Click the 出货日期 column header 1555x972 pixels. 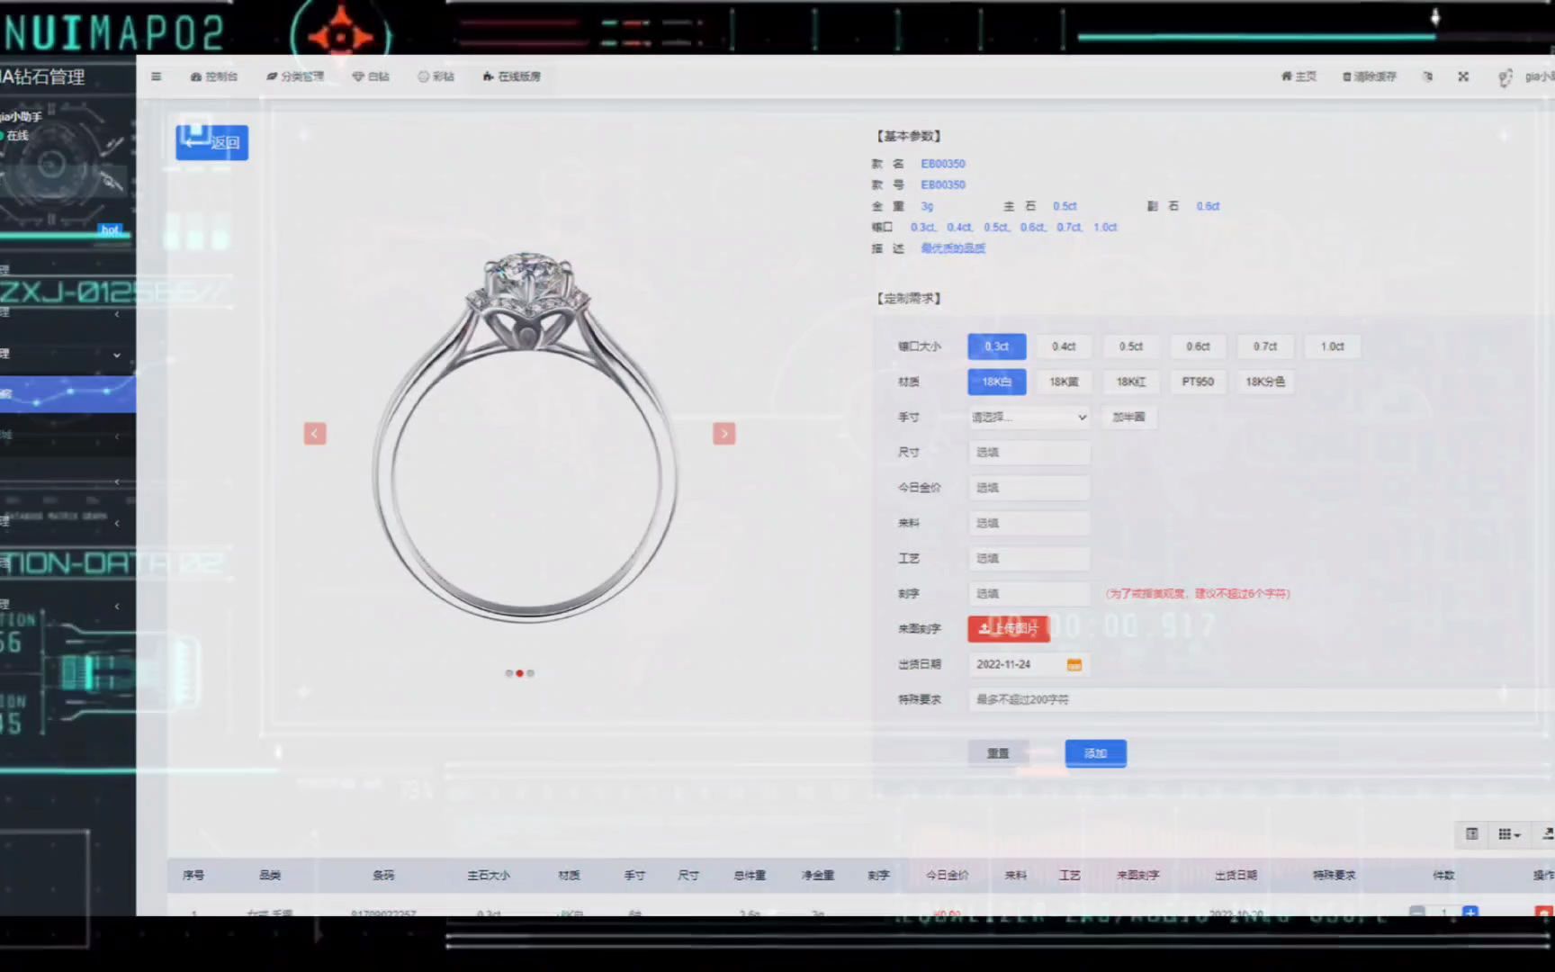pos(1236,875)
